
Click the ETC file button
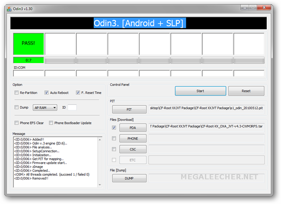pyautogui.click(x=133, y=160)
